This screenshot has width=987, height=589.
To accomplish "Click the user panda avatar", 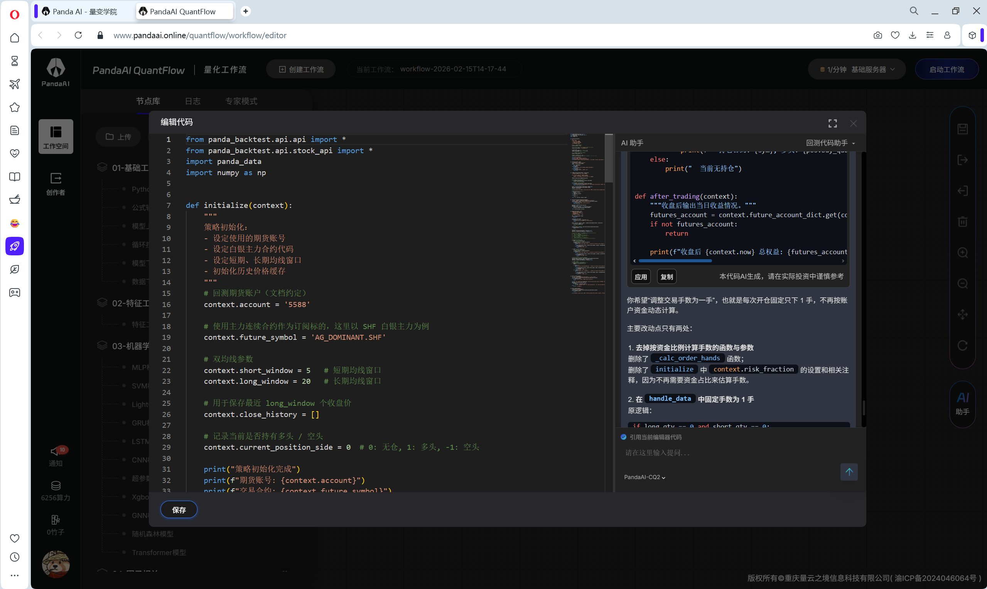I will pos(56,564).
